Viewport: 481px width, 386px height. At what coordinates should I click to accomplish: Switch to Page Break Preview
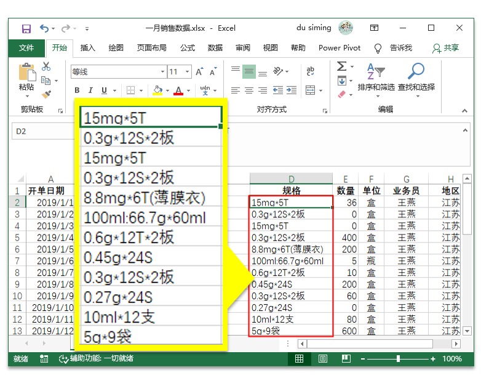coord(346,359)
